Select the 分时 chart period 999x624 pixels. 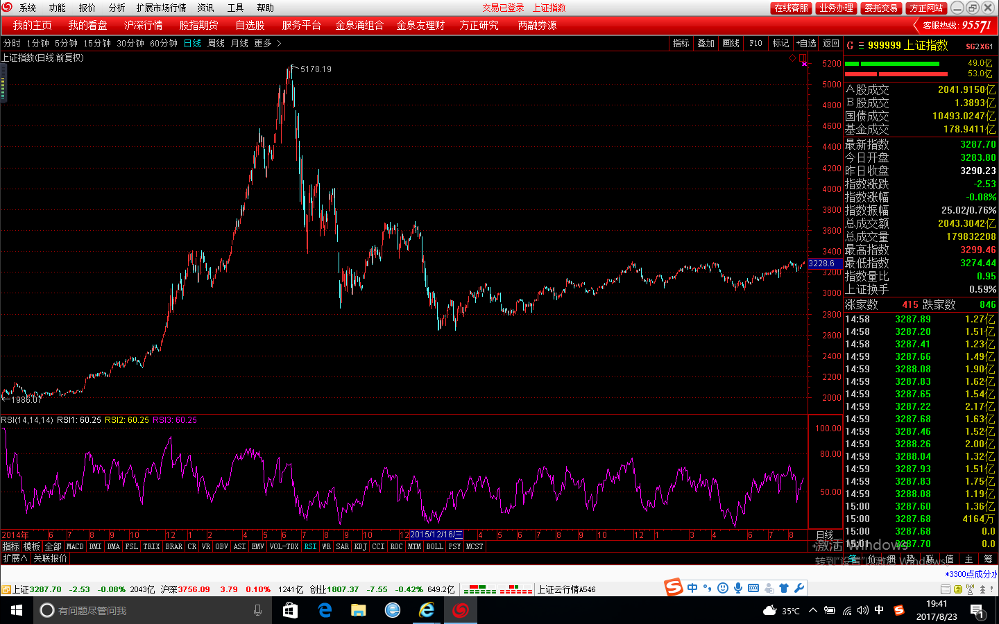[x=12, y=43]
